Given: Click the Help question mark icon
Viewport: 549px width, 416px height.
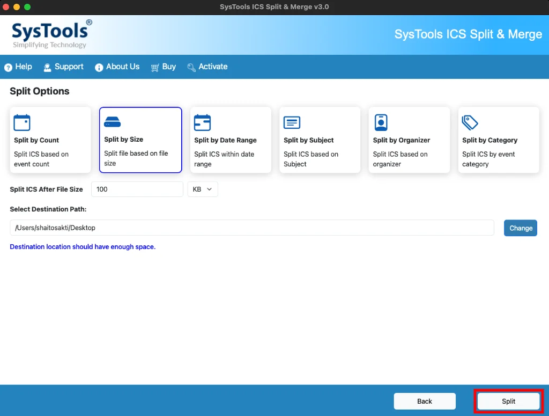Looking at the screenshot, I should [x=8, y=67].
